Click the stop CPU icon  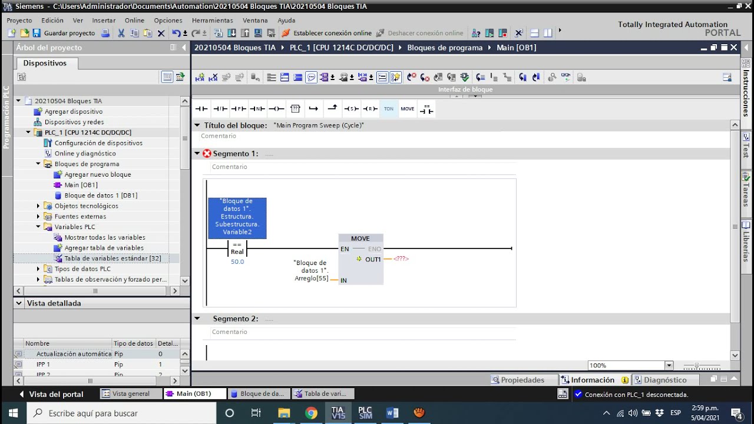502,33
